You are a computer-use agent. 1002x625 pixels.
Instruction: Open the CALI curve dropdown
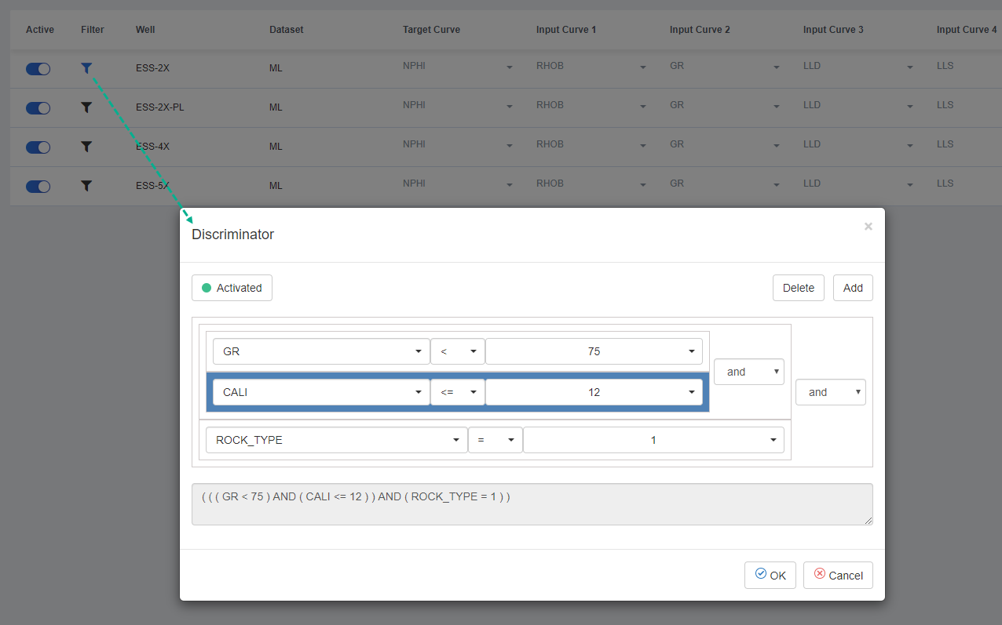[x=321, y=392]
